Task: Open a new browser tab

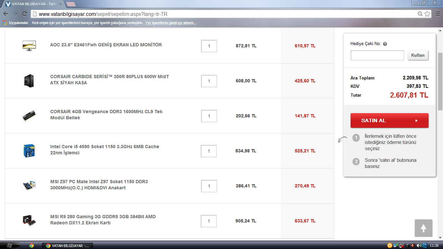Action: pyautogui.click(x=71, y=4)
